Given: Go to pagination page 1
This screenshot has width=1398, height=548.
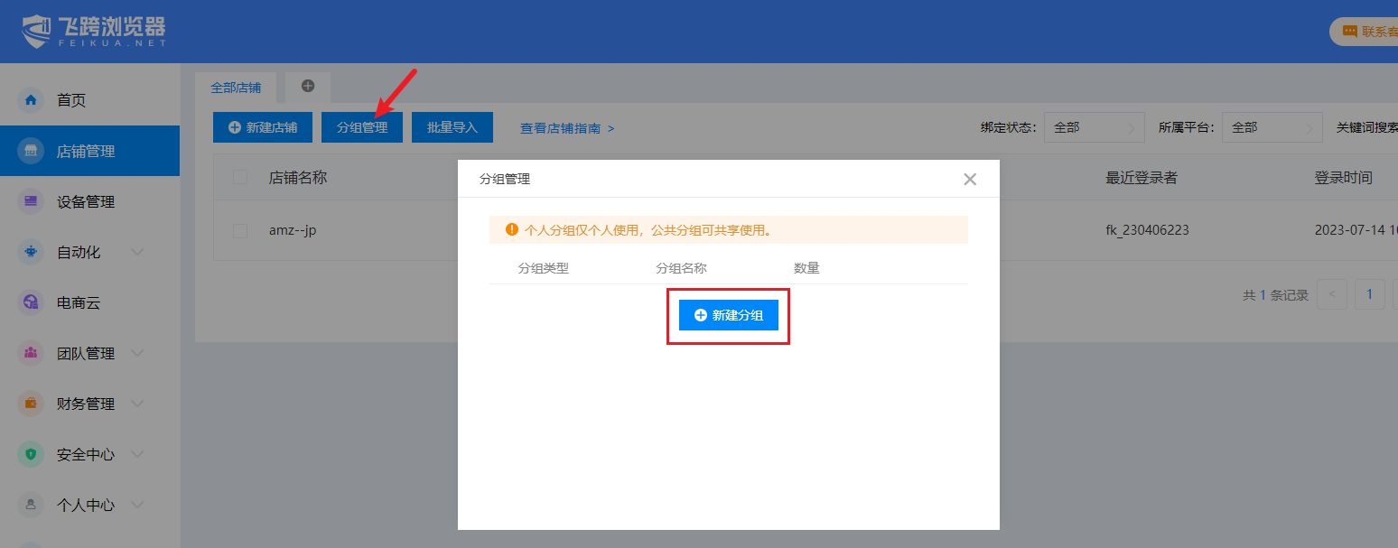Looking at the screenshot, I should [1369, 294].
